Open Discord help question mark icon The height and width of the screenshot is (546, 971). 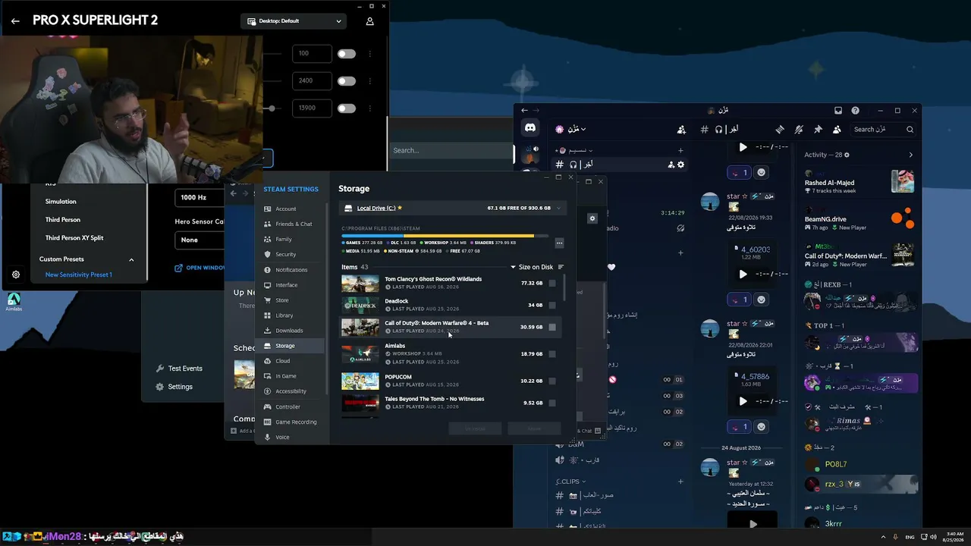pyautogui.click(x=855, y=111)
